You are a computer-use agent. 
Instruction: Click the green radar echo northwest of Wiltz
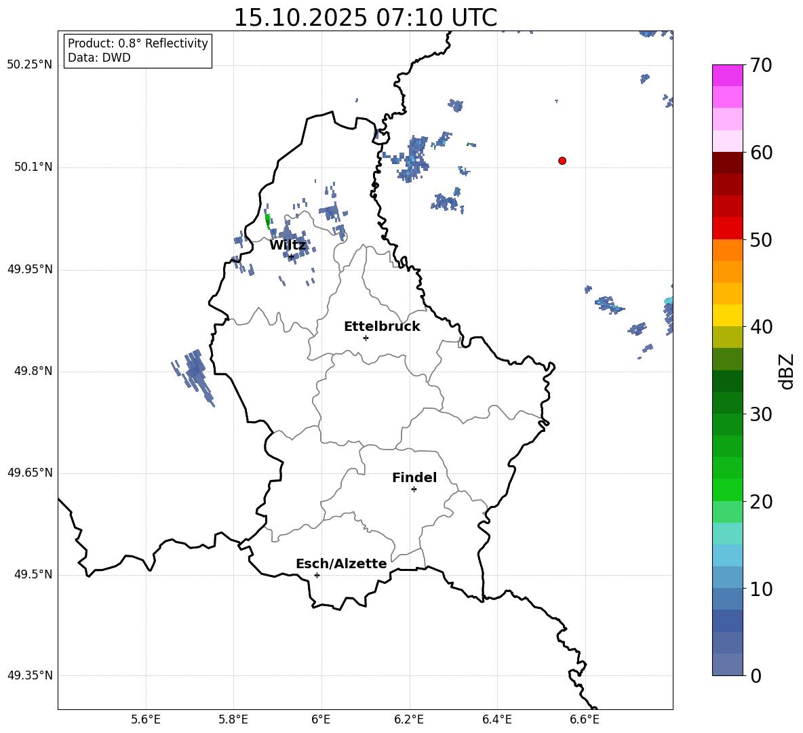[x=267, y=220]
